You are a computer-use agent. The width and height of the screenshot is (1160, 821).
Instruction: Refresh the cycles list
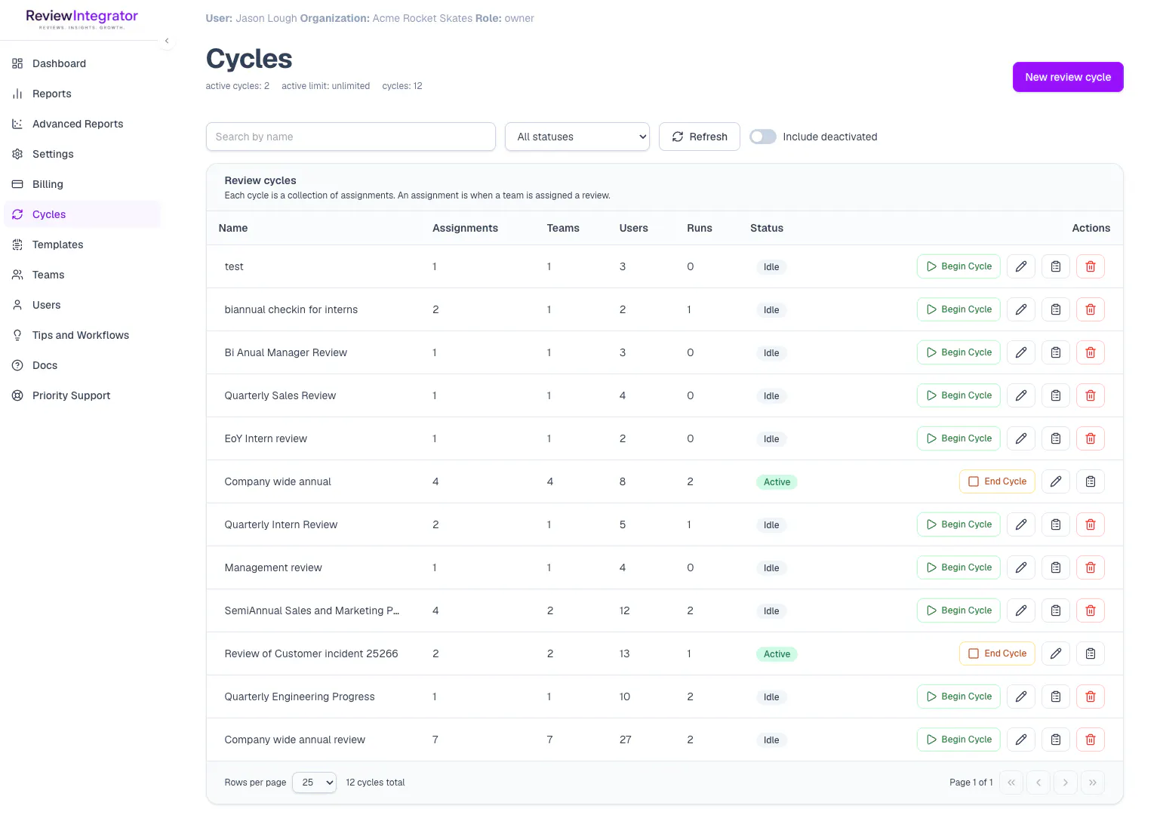click(x=700, y=137)
